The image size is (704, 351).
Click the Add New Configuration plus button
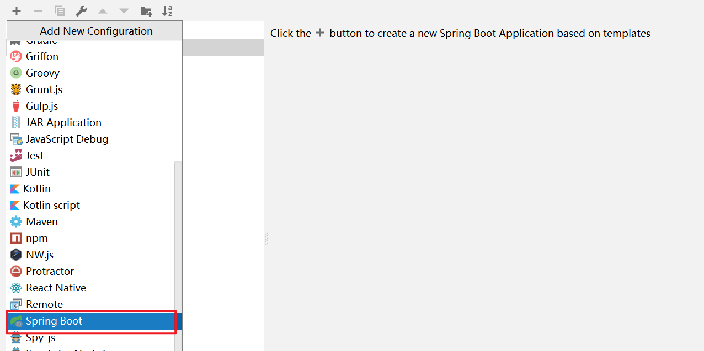[x=17, y=10]
